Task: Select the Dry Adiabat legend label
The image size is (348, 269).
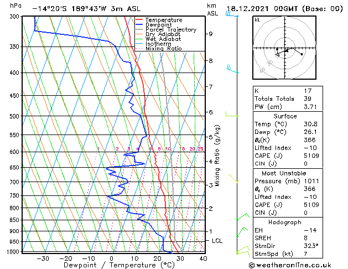Action: 163,34
